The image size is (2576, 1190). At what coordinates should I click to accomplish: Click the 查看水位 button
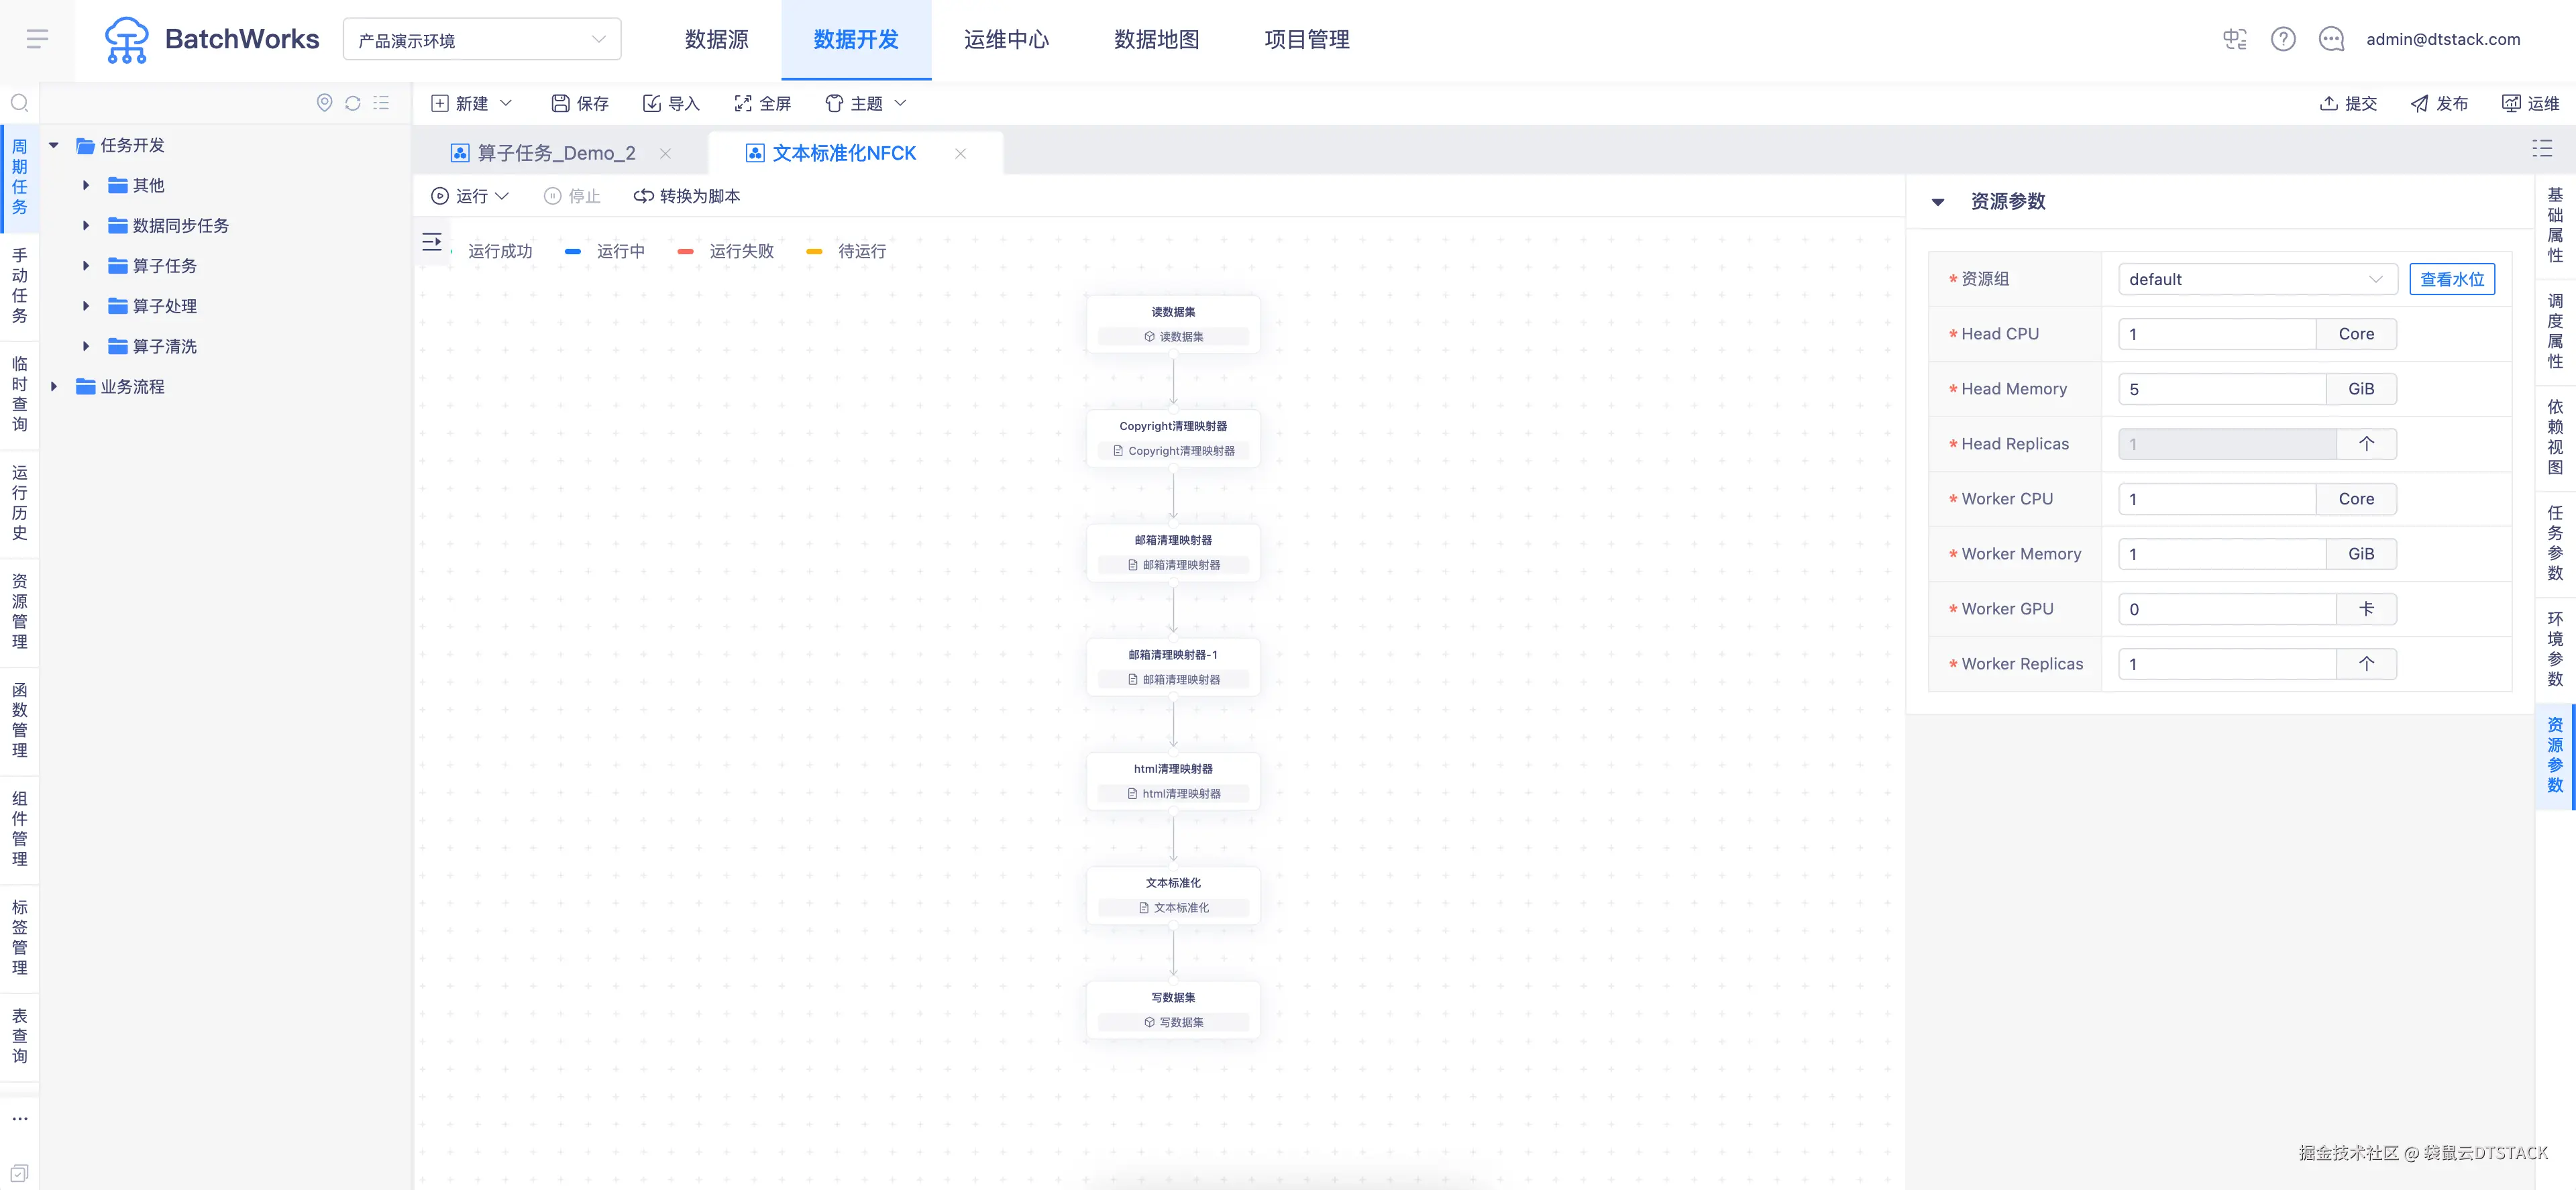(2451, 279)
